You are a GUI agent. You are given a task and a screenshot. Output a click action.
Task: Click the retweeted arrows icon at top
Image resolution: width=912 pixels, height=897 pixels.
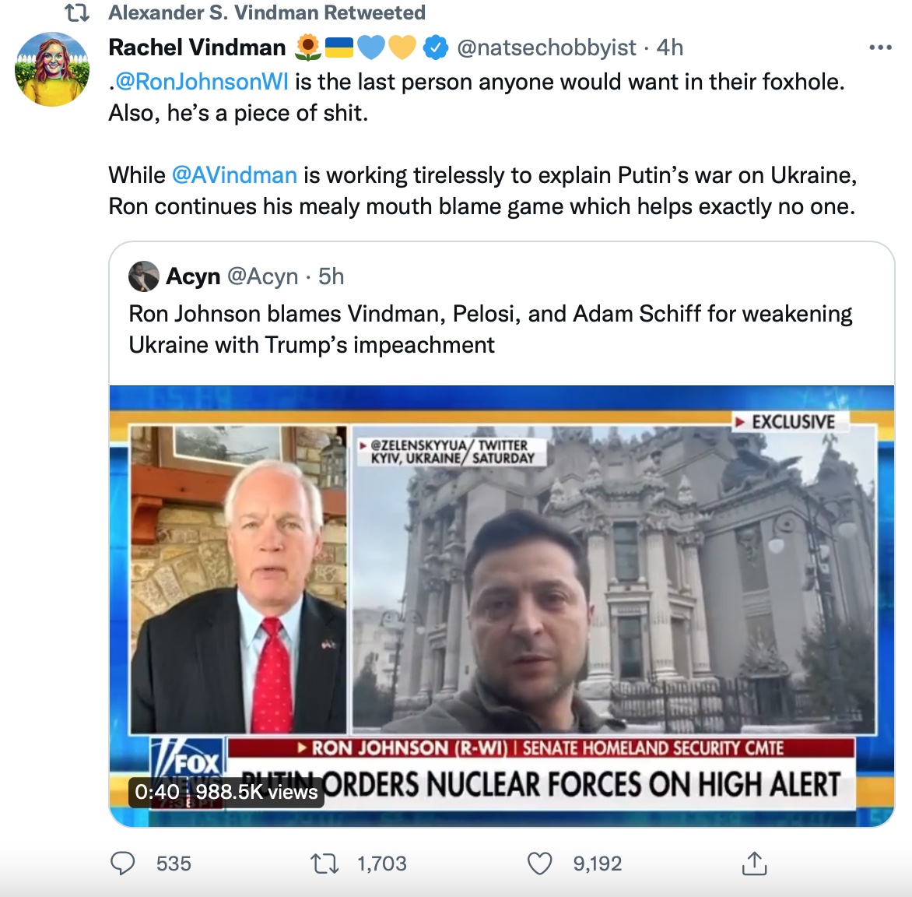pyautogui.click(x=77, y=12)
